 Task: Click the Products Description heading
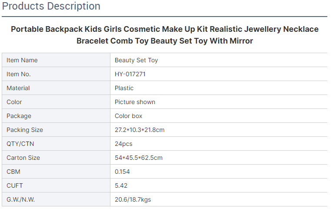[x=51, y=6]
